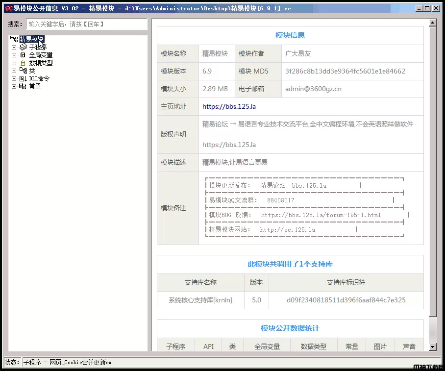Expand the DLL命令 tree node
Viewport: 445px width, 371px height.
coord(14,79)
